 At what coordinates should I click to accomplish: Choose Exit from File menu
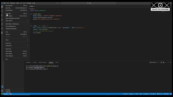(x=16, y=59)
